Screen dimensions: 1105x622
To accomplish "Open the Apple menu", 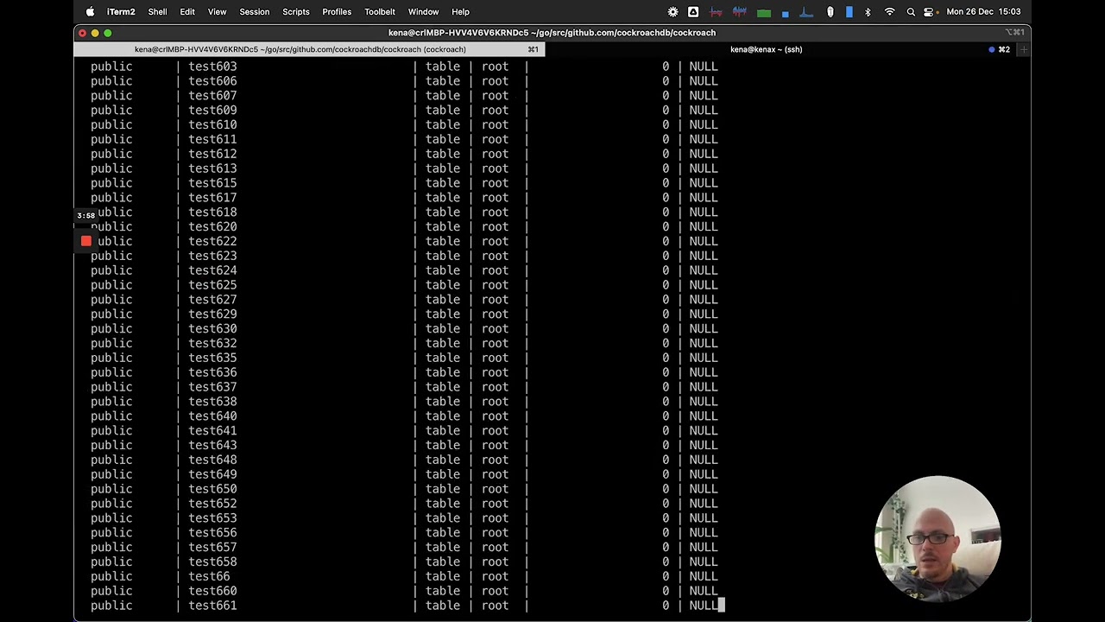I will [90, 12].
